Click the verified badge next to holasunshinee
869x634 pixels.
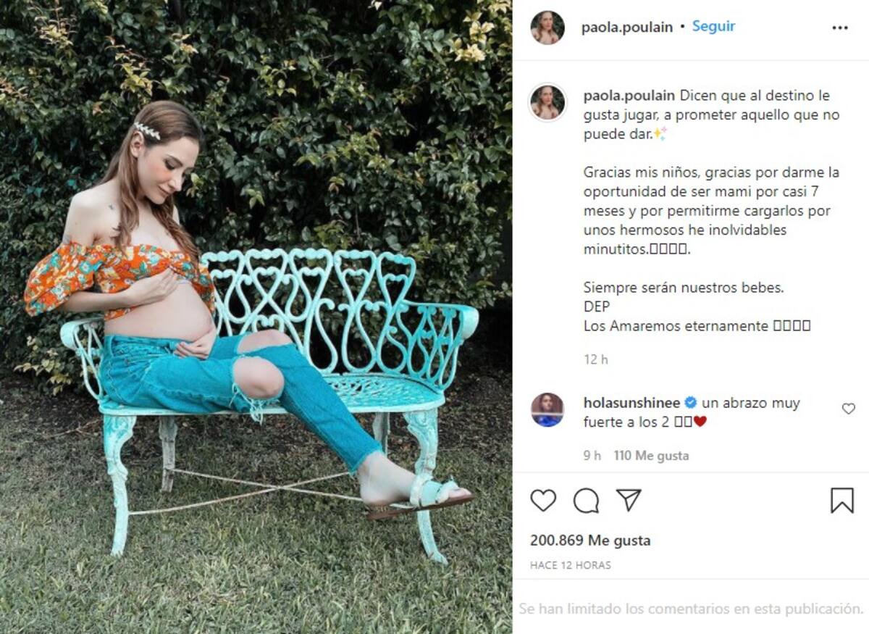[691, 403]
